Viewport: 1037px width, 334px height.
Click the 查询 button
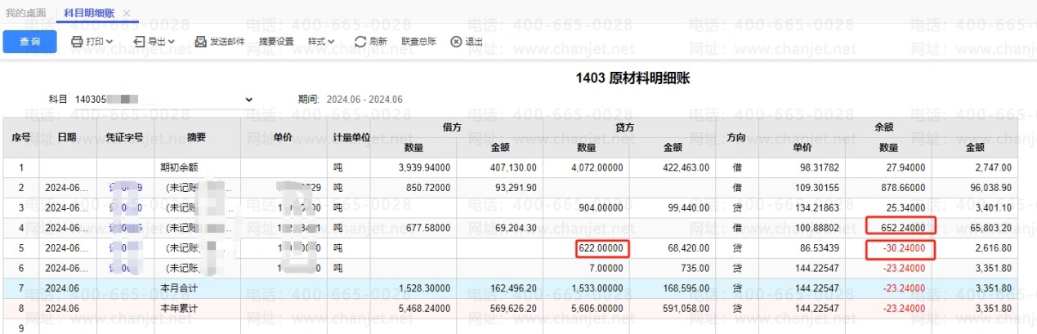point(29,41)
